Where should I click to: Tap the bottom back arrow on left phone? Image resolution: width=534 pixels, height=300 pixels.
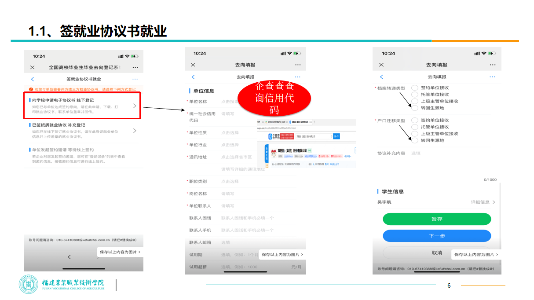[x=69, y=257]
